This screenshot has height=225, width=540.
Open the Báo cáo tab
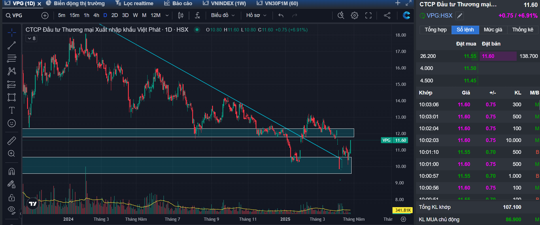(x=178, y=3)
